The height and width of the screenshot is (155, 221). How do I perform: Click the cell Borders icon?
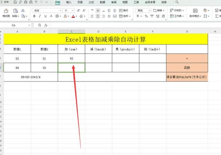pos(57,16)
